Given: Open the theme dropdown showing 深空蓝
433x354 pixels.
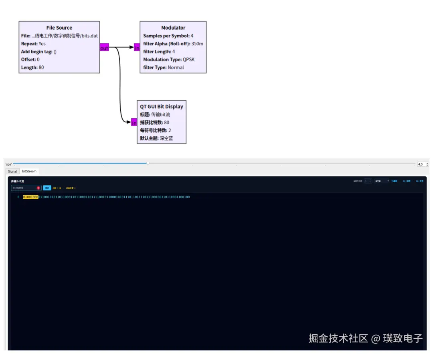Looking at the screenshot, I should click(382, 181).
